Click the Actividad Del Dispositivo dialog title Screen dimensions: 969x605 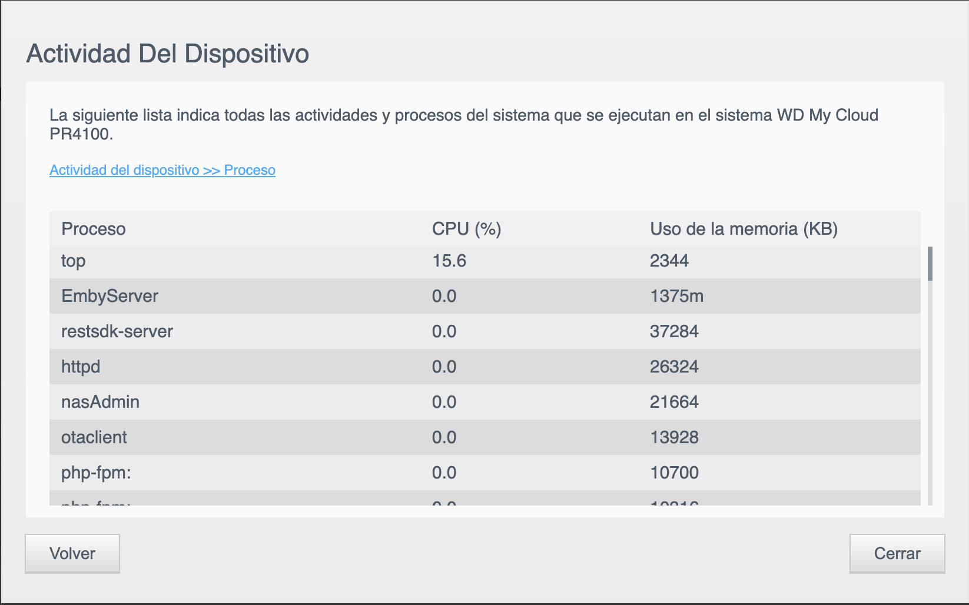(x=168, y=54)
